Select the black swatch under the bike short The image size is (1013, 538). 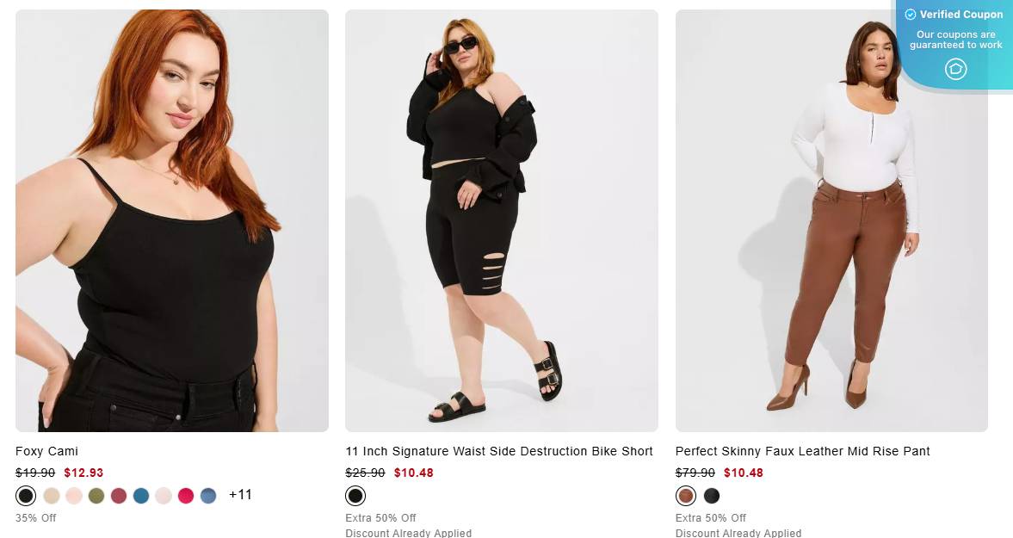point(355,496)
